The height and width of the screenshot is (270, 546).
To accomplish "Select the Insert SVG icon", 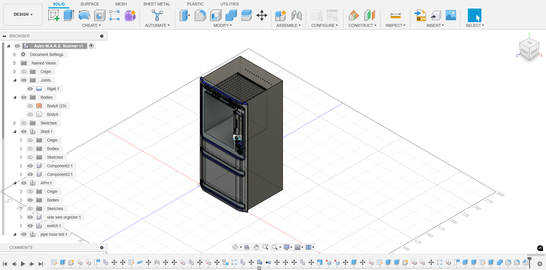I will coord(420,15).
